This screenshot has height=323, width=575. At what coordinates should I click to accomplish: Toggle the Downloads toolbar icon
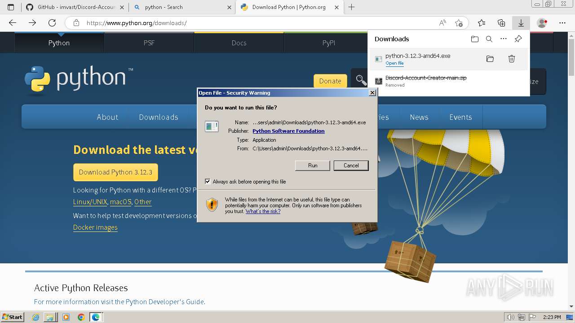[521, 23]
